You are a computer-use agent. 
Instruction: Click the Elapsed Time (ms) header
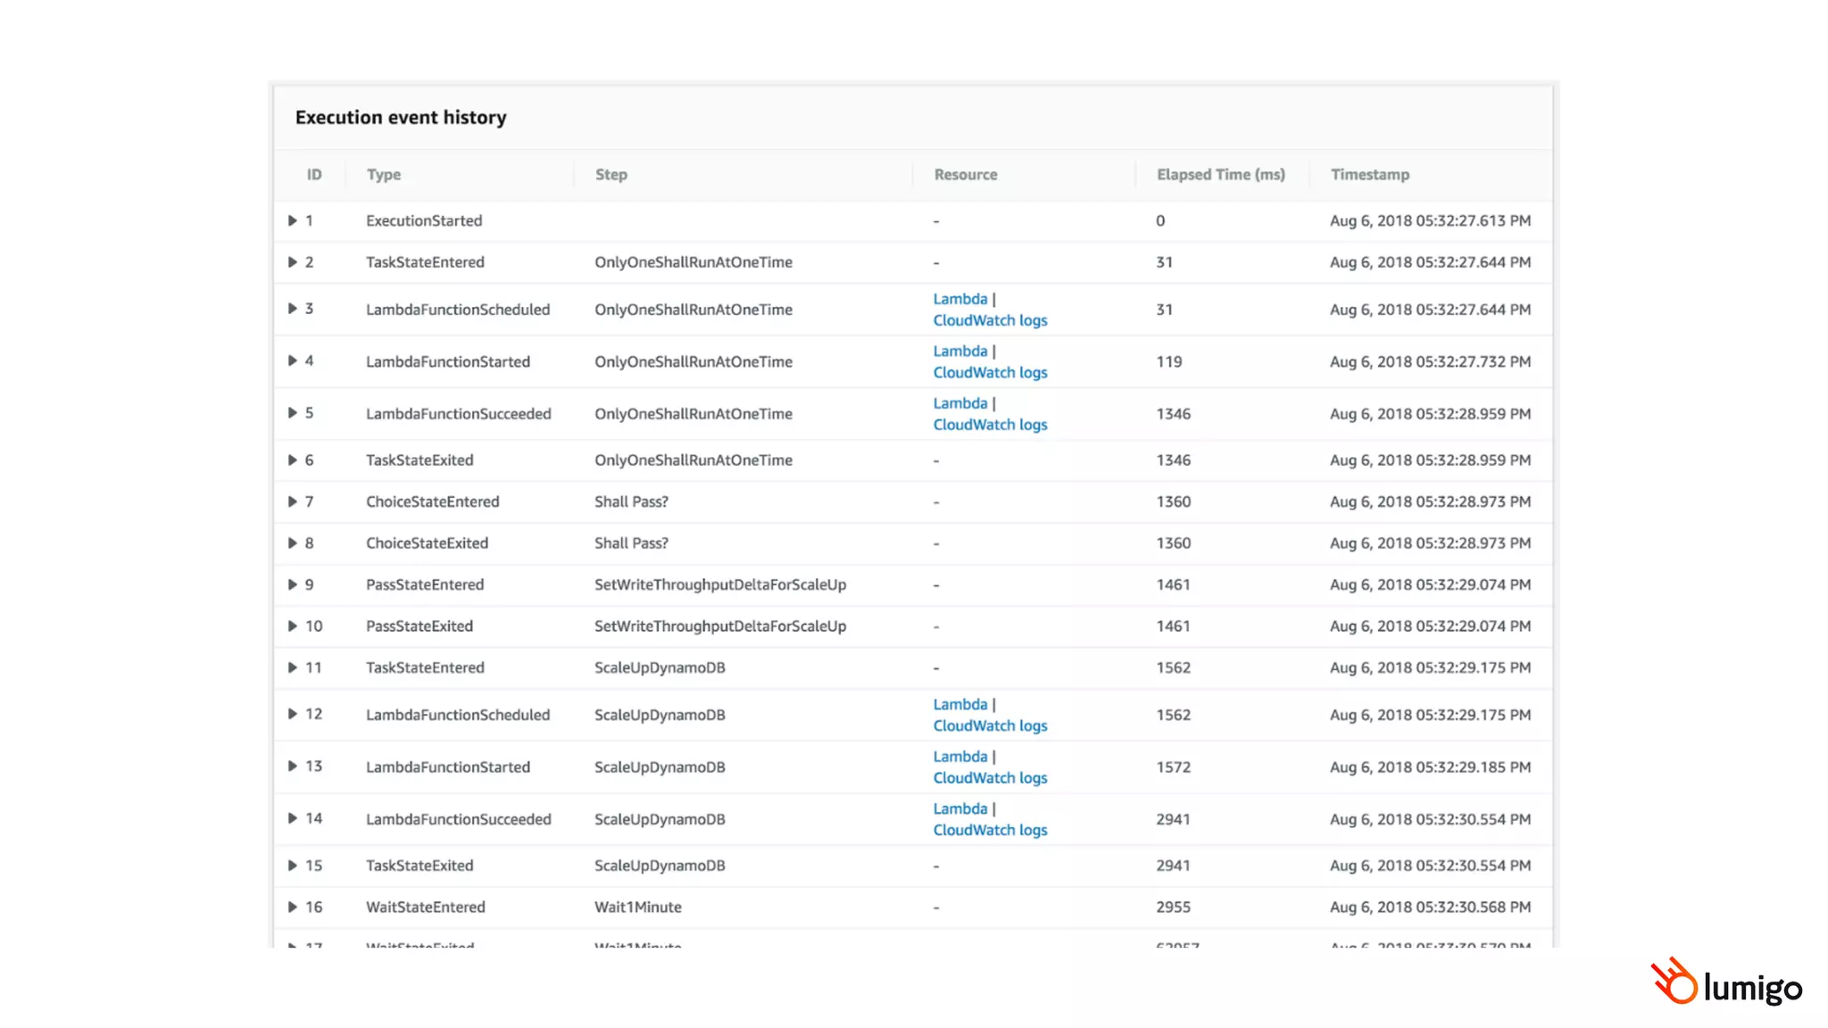pyautogui.click(x=1220, y=175)
